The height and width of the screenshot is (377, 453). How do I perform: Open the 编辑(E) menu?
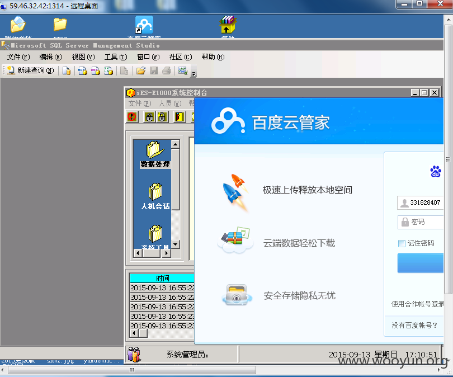coord(50,57)
